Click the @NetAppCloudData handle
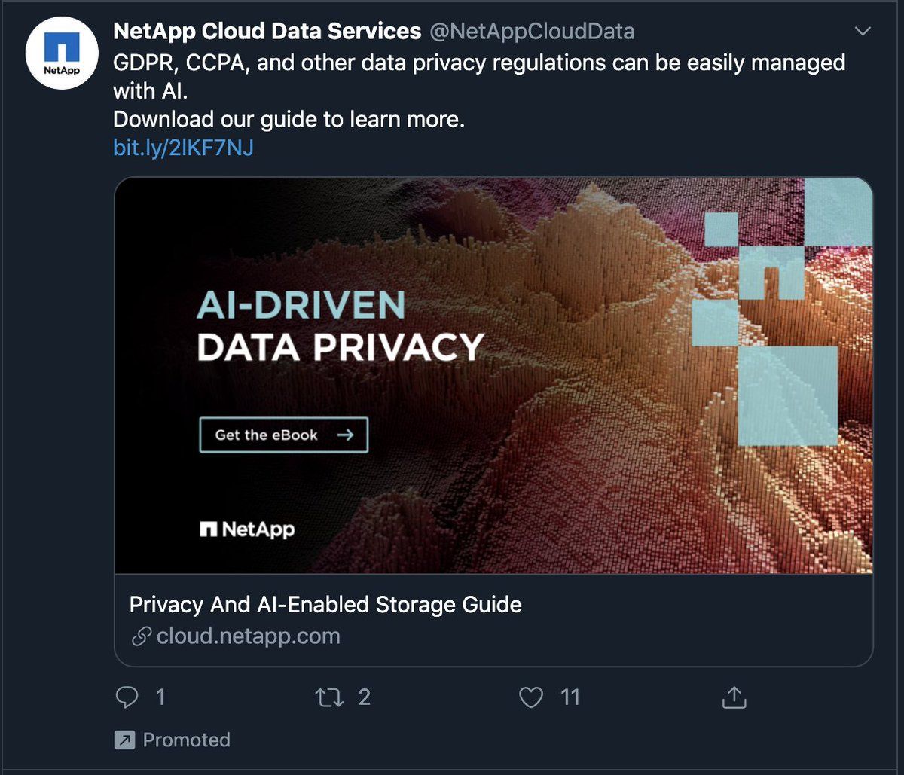The width and height of the screenshot is (904, 775). [x=532, y=32]
